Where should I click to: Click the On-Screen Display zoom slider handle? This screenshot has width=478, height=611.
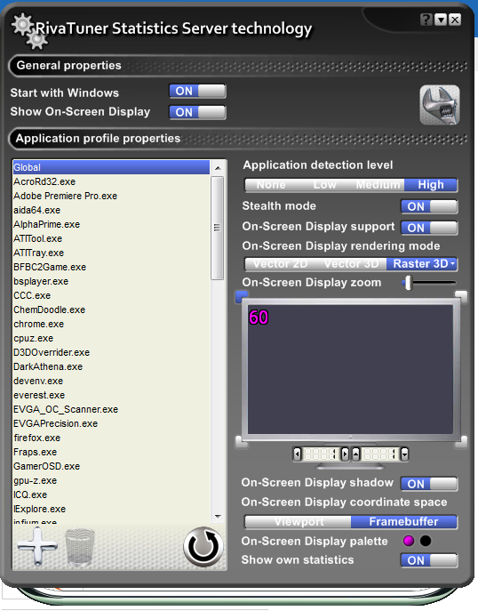click(x=409, y=283)
